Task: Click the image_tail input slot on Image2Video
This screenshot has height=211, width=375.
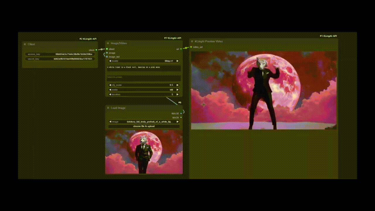Action: 108,57
